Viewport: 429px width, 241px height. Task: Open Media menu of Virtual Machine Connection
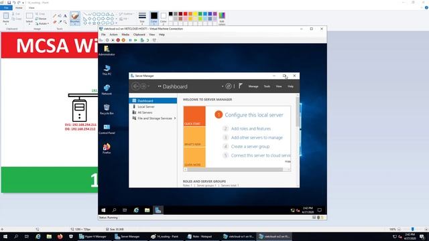click(125, 35)
